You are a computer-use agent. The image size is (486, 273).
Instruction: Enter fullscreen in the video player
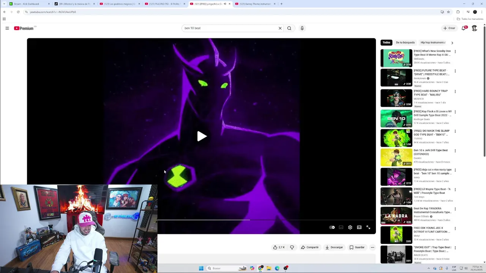point(368,227)
